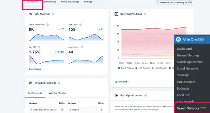Click the help icon beside Total Clicks
The height and width of the screenshot is (113, 210).
point(80,25)
